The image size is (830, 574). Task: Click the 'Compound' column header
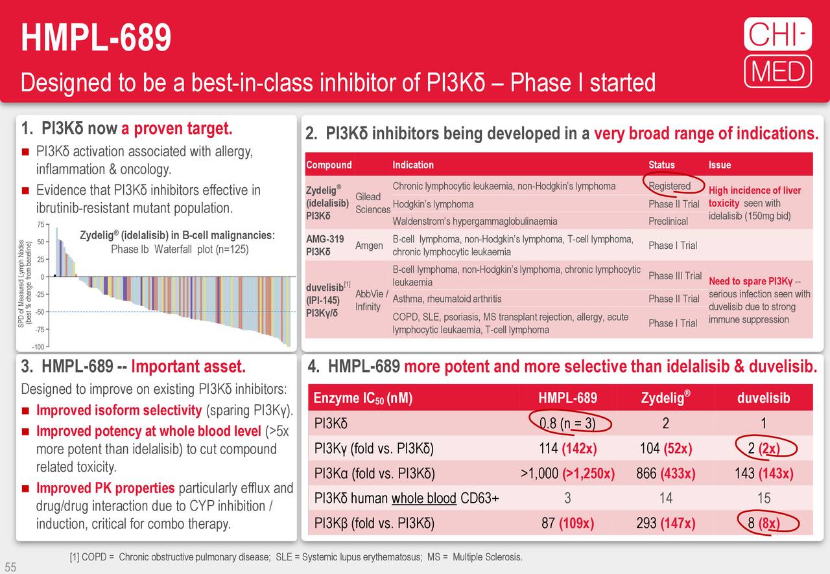click(329, 165)
